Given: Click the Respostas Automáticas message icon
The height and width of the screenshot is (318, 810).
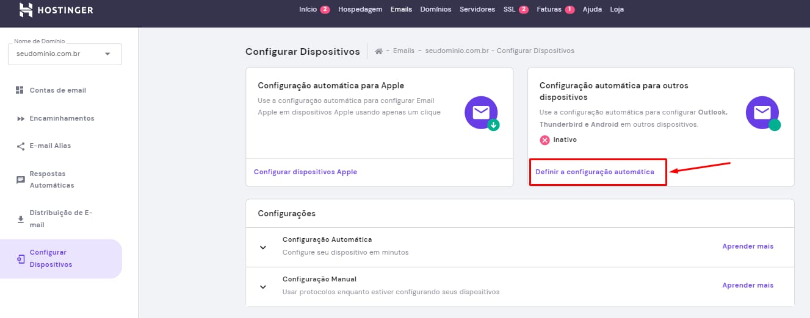Looking at the screenshot, I should click(20, 180).
